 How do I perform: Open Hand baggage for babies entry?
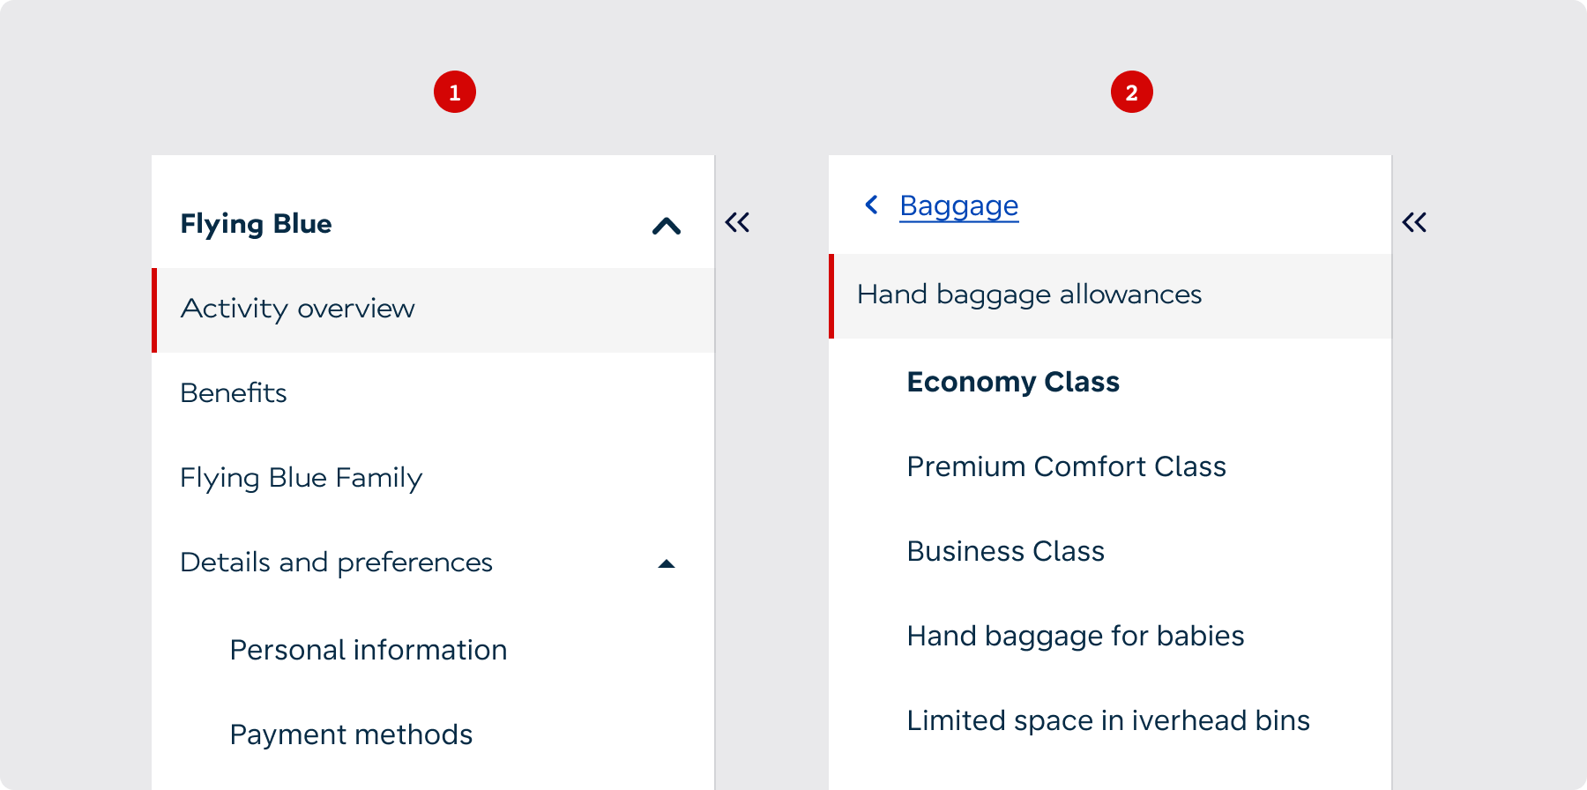tap(1076, 636)
